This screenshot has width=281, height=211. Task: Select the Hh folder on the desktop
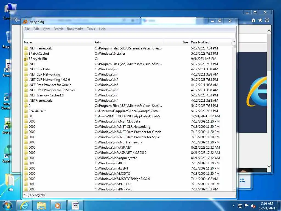10,182
